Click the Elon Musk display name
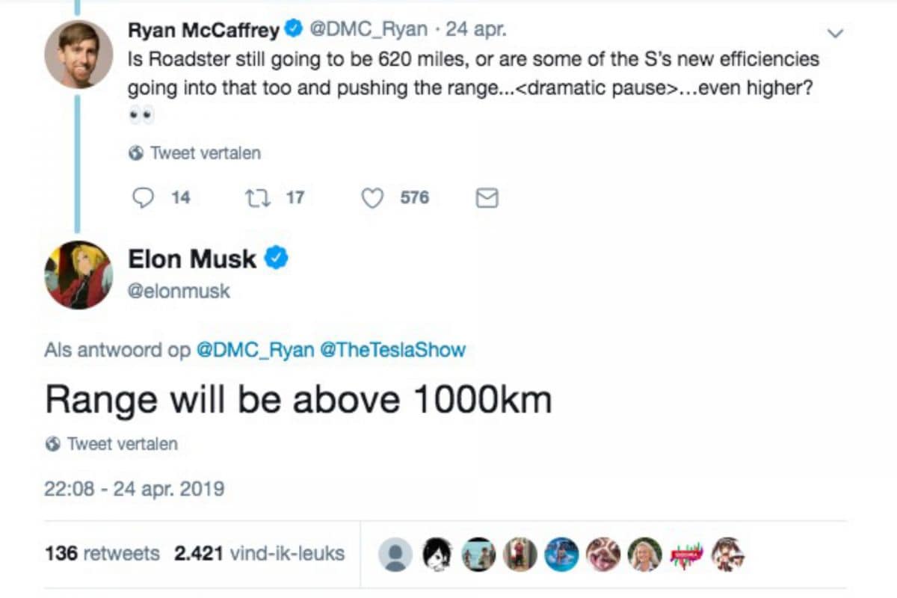897x598 pixels. tap(192, 259)
